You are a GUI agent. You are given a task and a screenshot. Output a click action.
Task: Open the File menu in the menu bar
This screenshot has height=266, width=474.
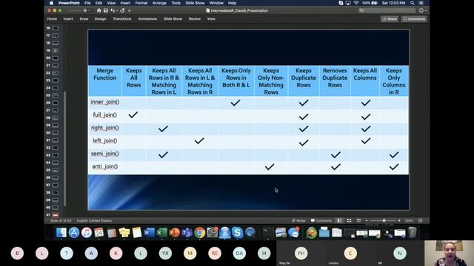point(87,3)
